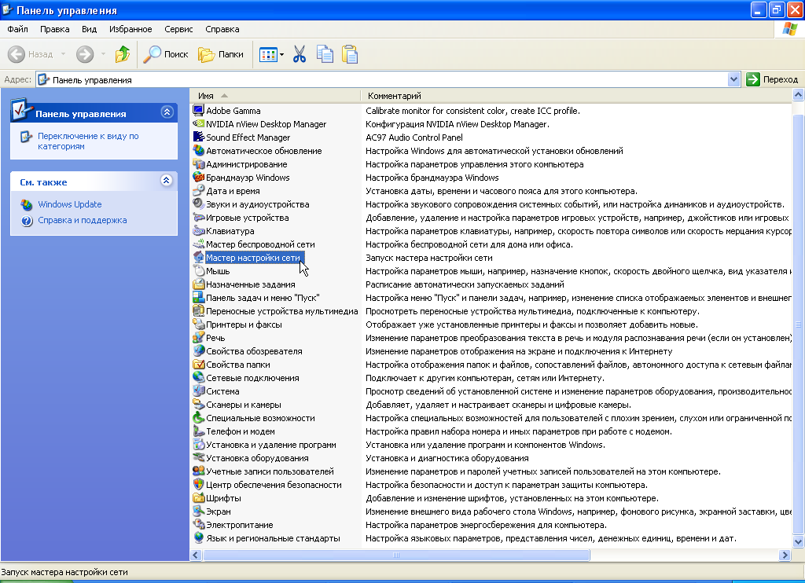
Task: Select the Дата и время icon
Action: (199, 191)
